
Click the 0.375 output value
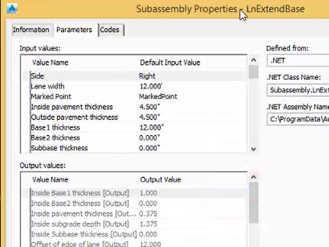[148, 214]
